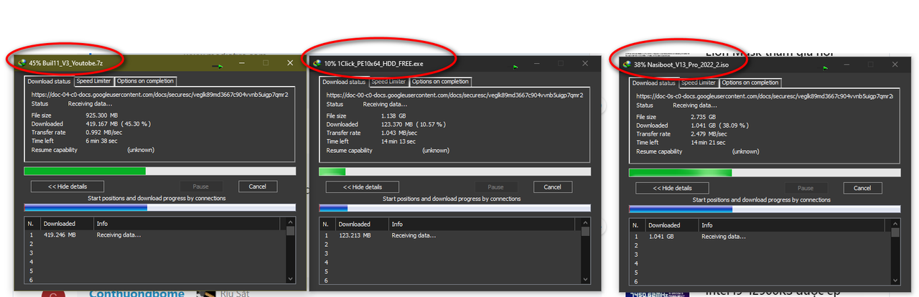The image size is (919, 297).
Task: Click the 45% green progress bar of Buil11_V3_Youtobe.7z
Action: click(x=159, y=171)
